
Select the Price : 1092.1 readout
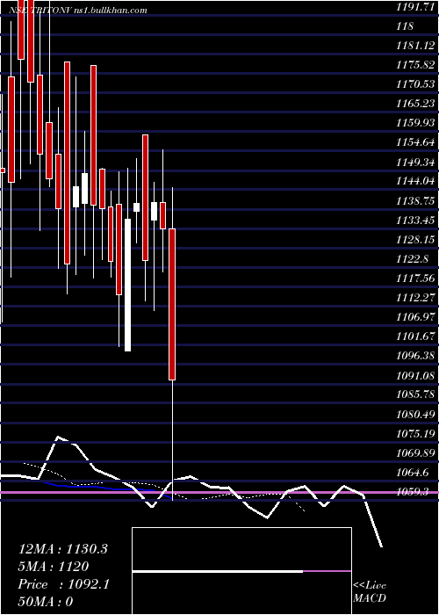tap(63, 584)
